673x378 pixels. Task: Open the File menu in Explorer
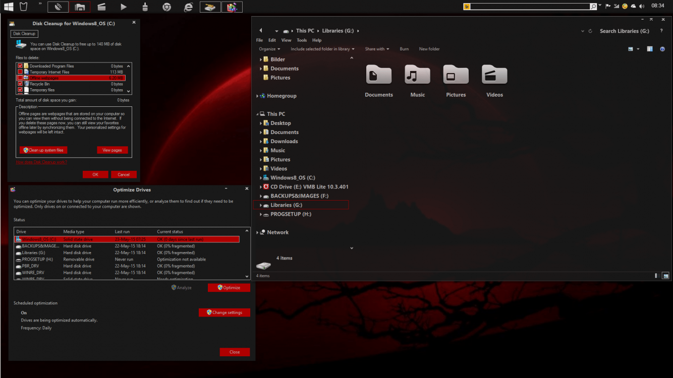coord(259,40)
